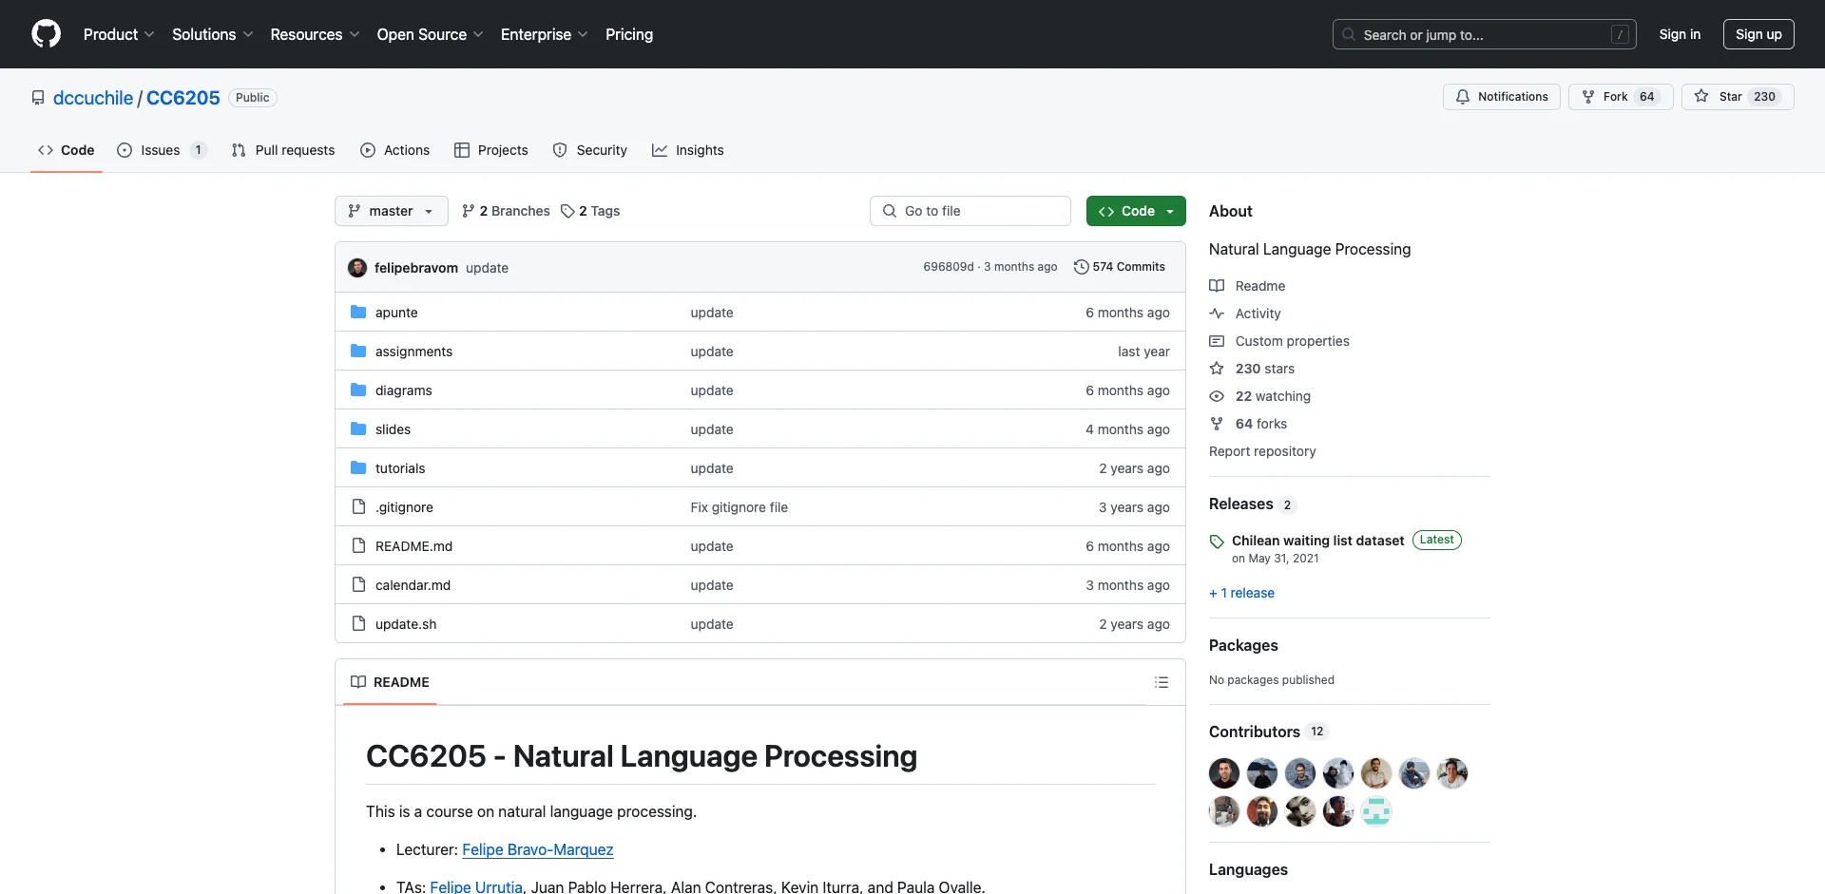Expand the Open Source menu

430,34
